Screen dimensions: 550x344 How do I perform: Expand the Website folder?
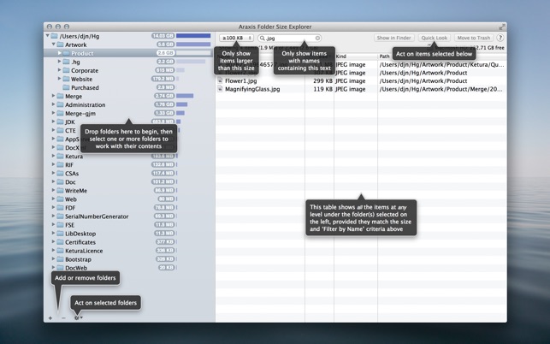pyautogui.click(x=60, y=79)
